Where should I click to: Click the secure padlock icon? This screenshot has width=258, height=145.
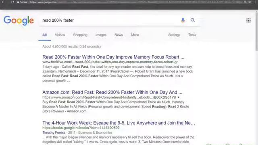point(18,2)
